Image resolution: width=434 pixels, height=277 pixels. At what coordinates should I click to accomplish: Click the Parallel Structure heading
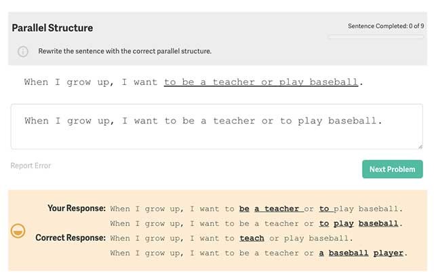52,29
